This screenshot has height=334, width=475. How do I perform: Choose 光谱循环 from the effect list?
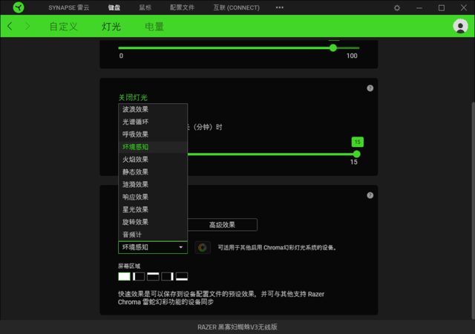click(x=153, y=122)
